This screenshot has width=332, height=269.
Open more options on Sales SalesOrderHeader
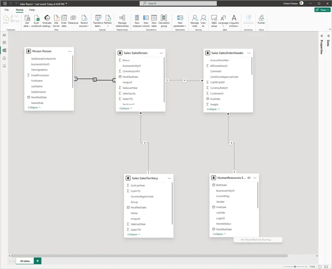tap(249, 53)
